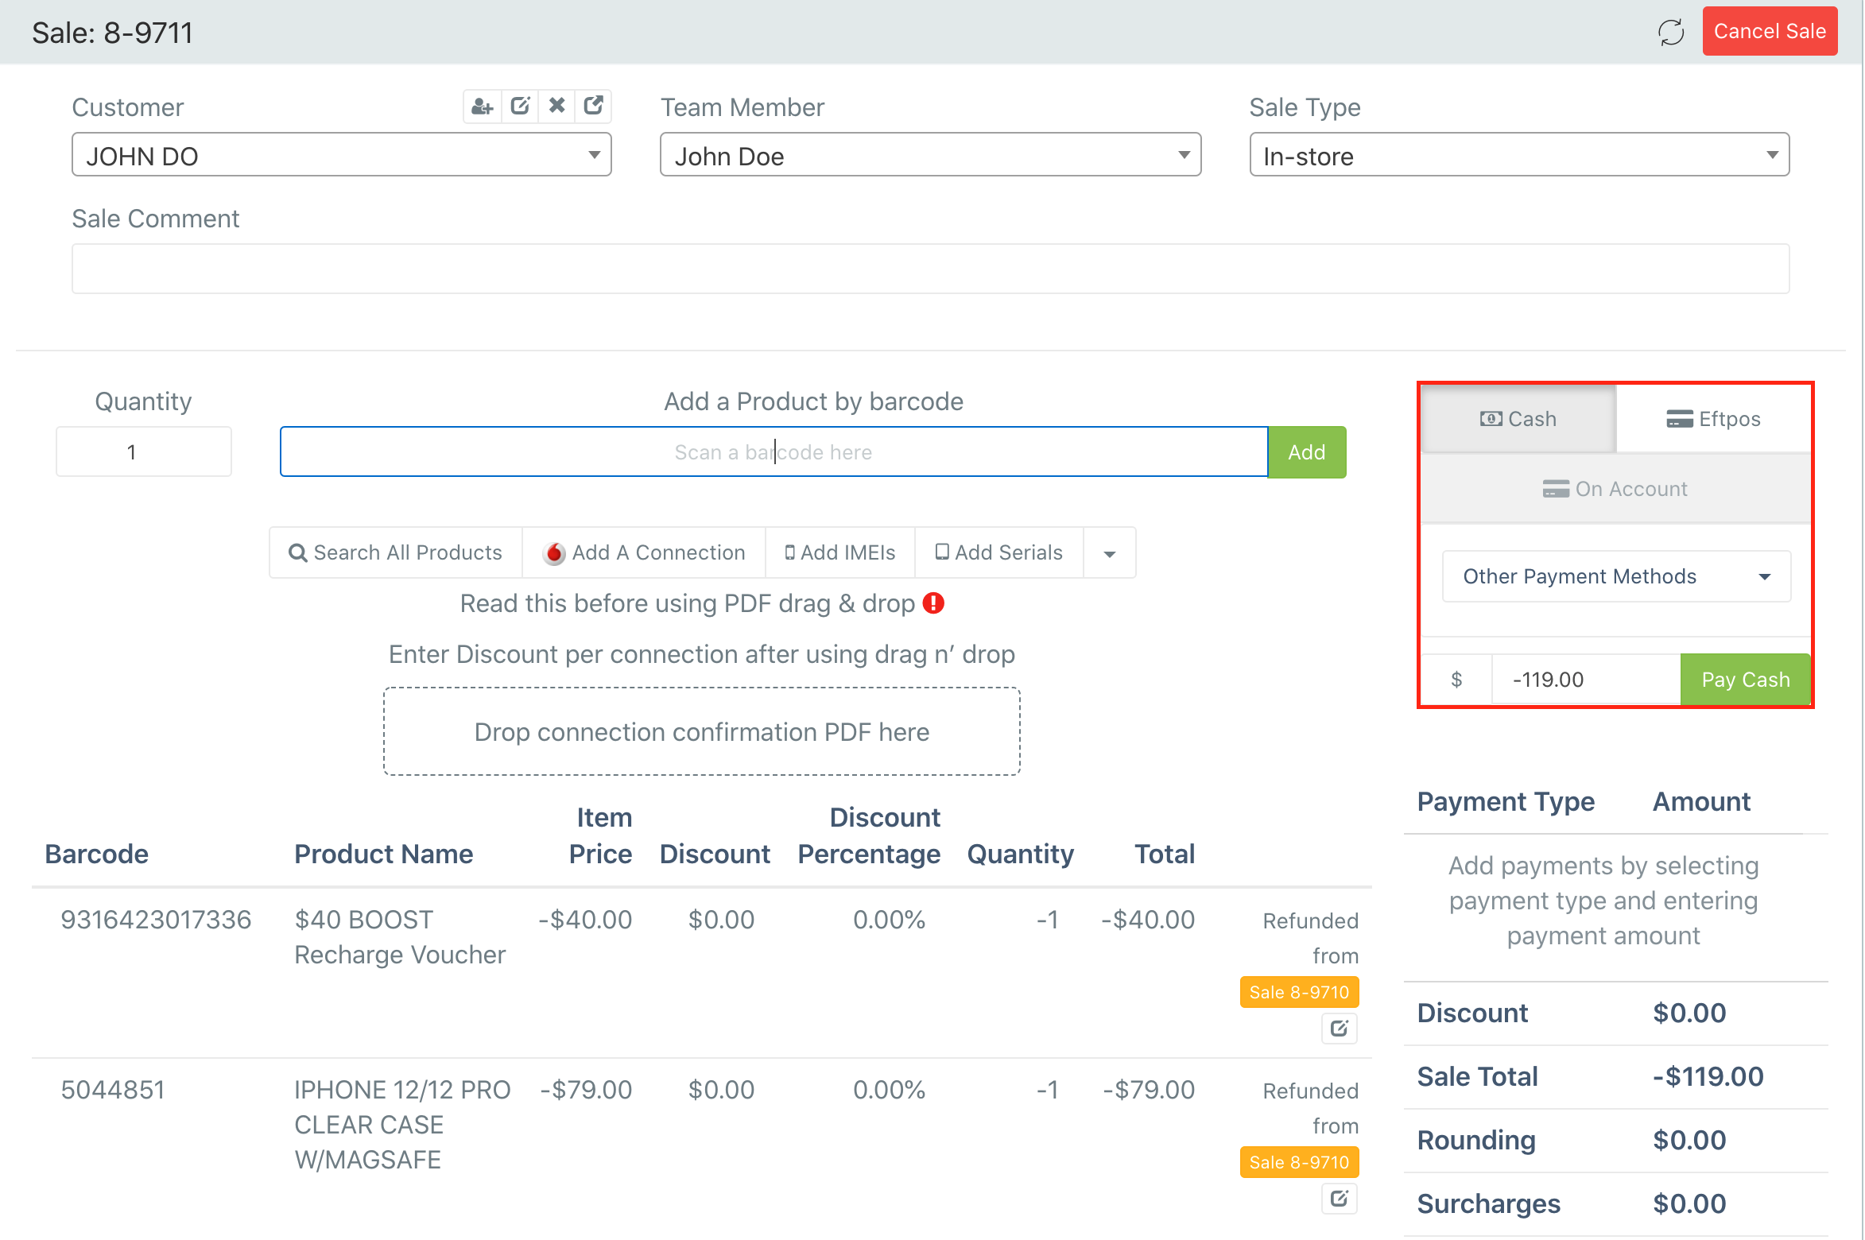Click the Sale: 8-9711 title
Viewport: 1865px width, 1240px height.
(112, 33)
